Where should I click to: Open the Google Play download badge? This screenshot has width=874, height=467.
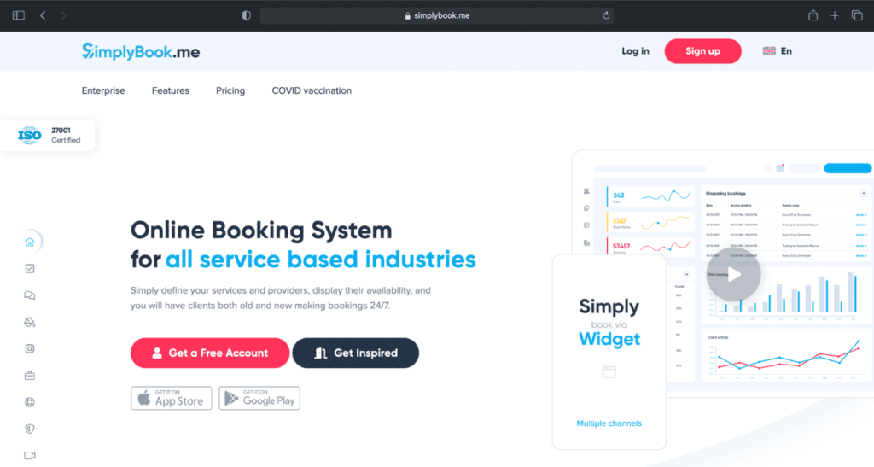click(259, 399)
